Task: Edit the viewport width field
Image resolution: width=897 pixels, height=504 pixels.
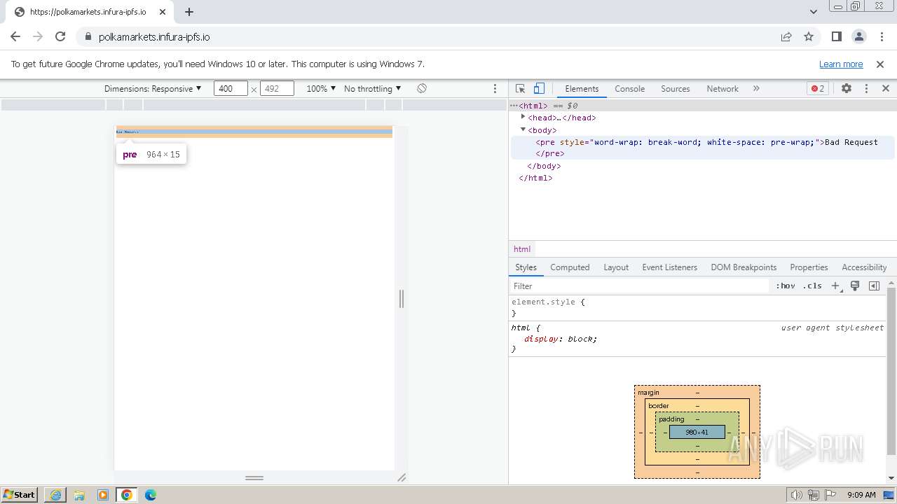Action: [231, 88]
